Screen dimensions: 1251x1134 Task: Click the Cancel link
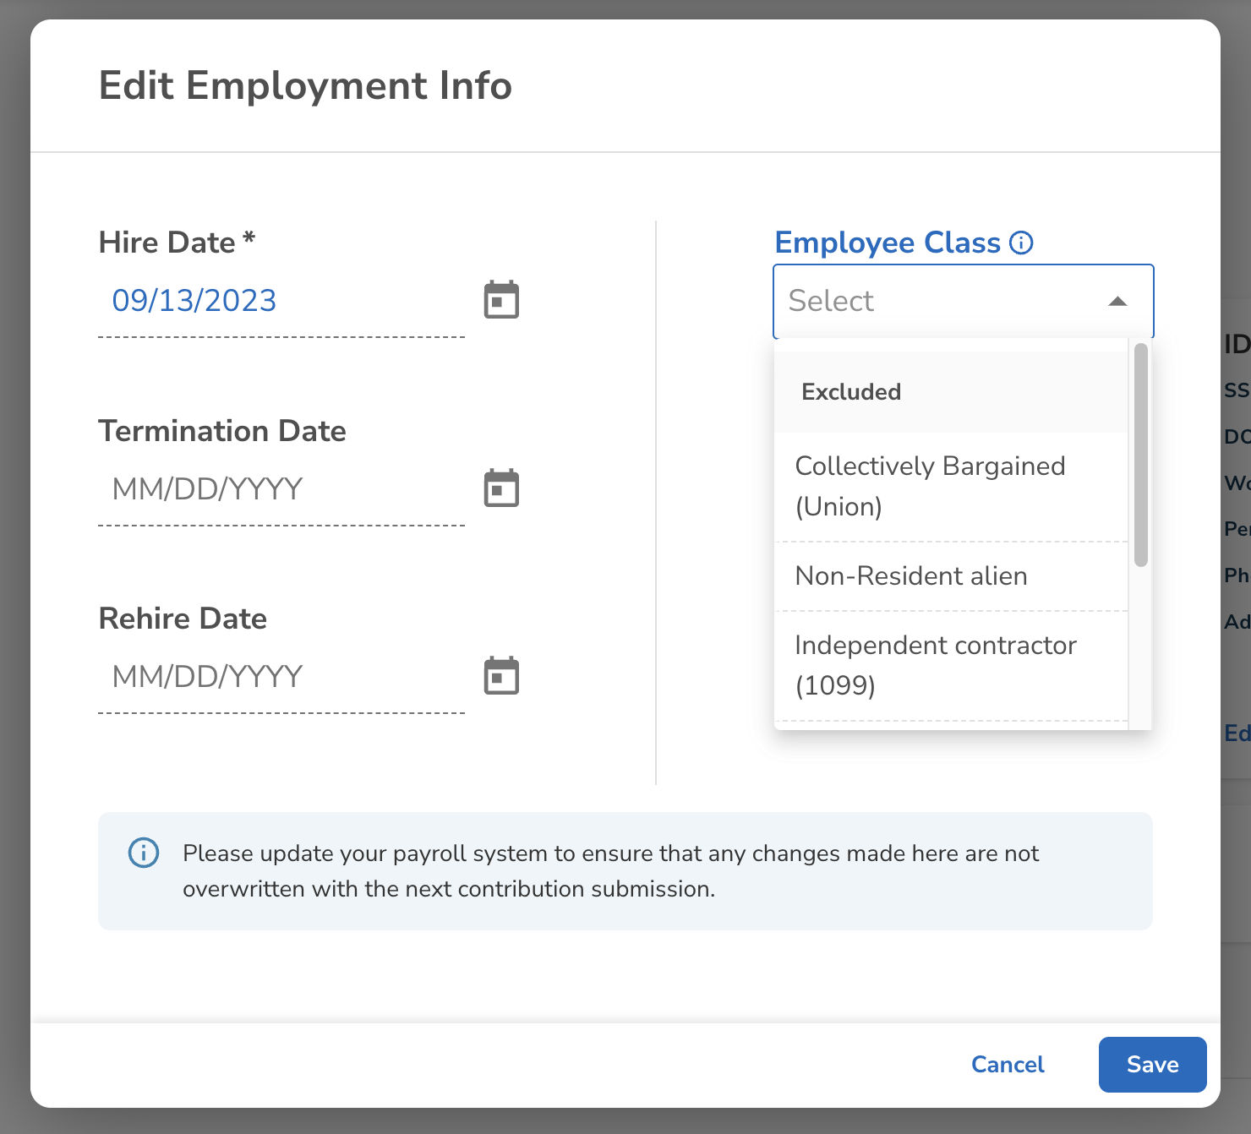1008,1065
